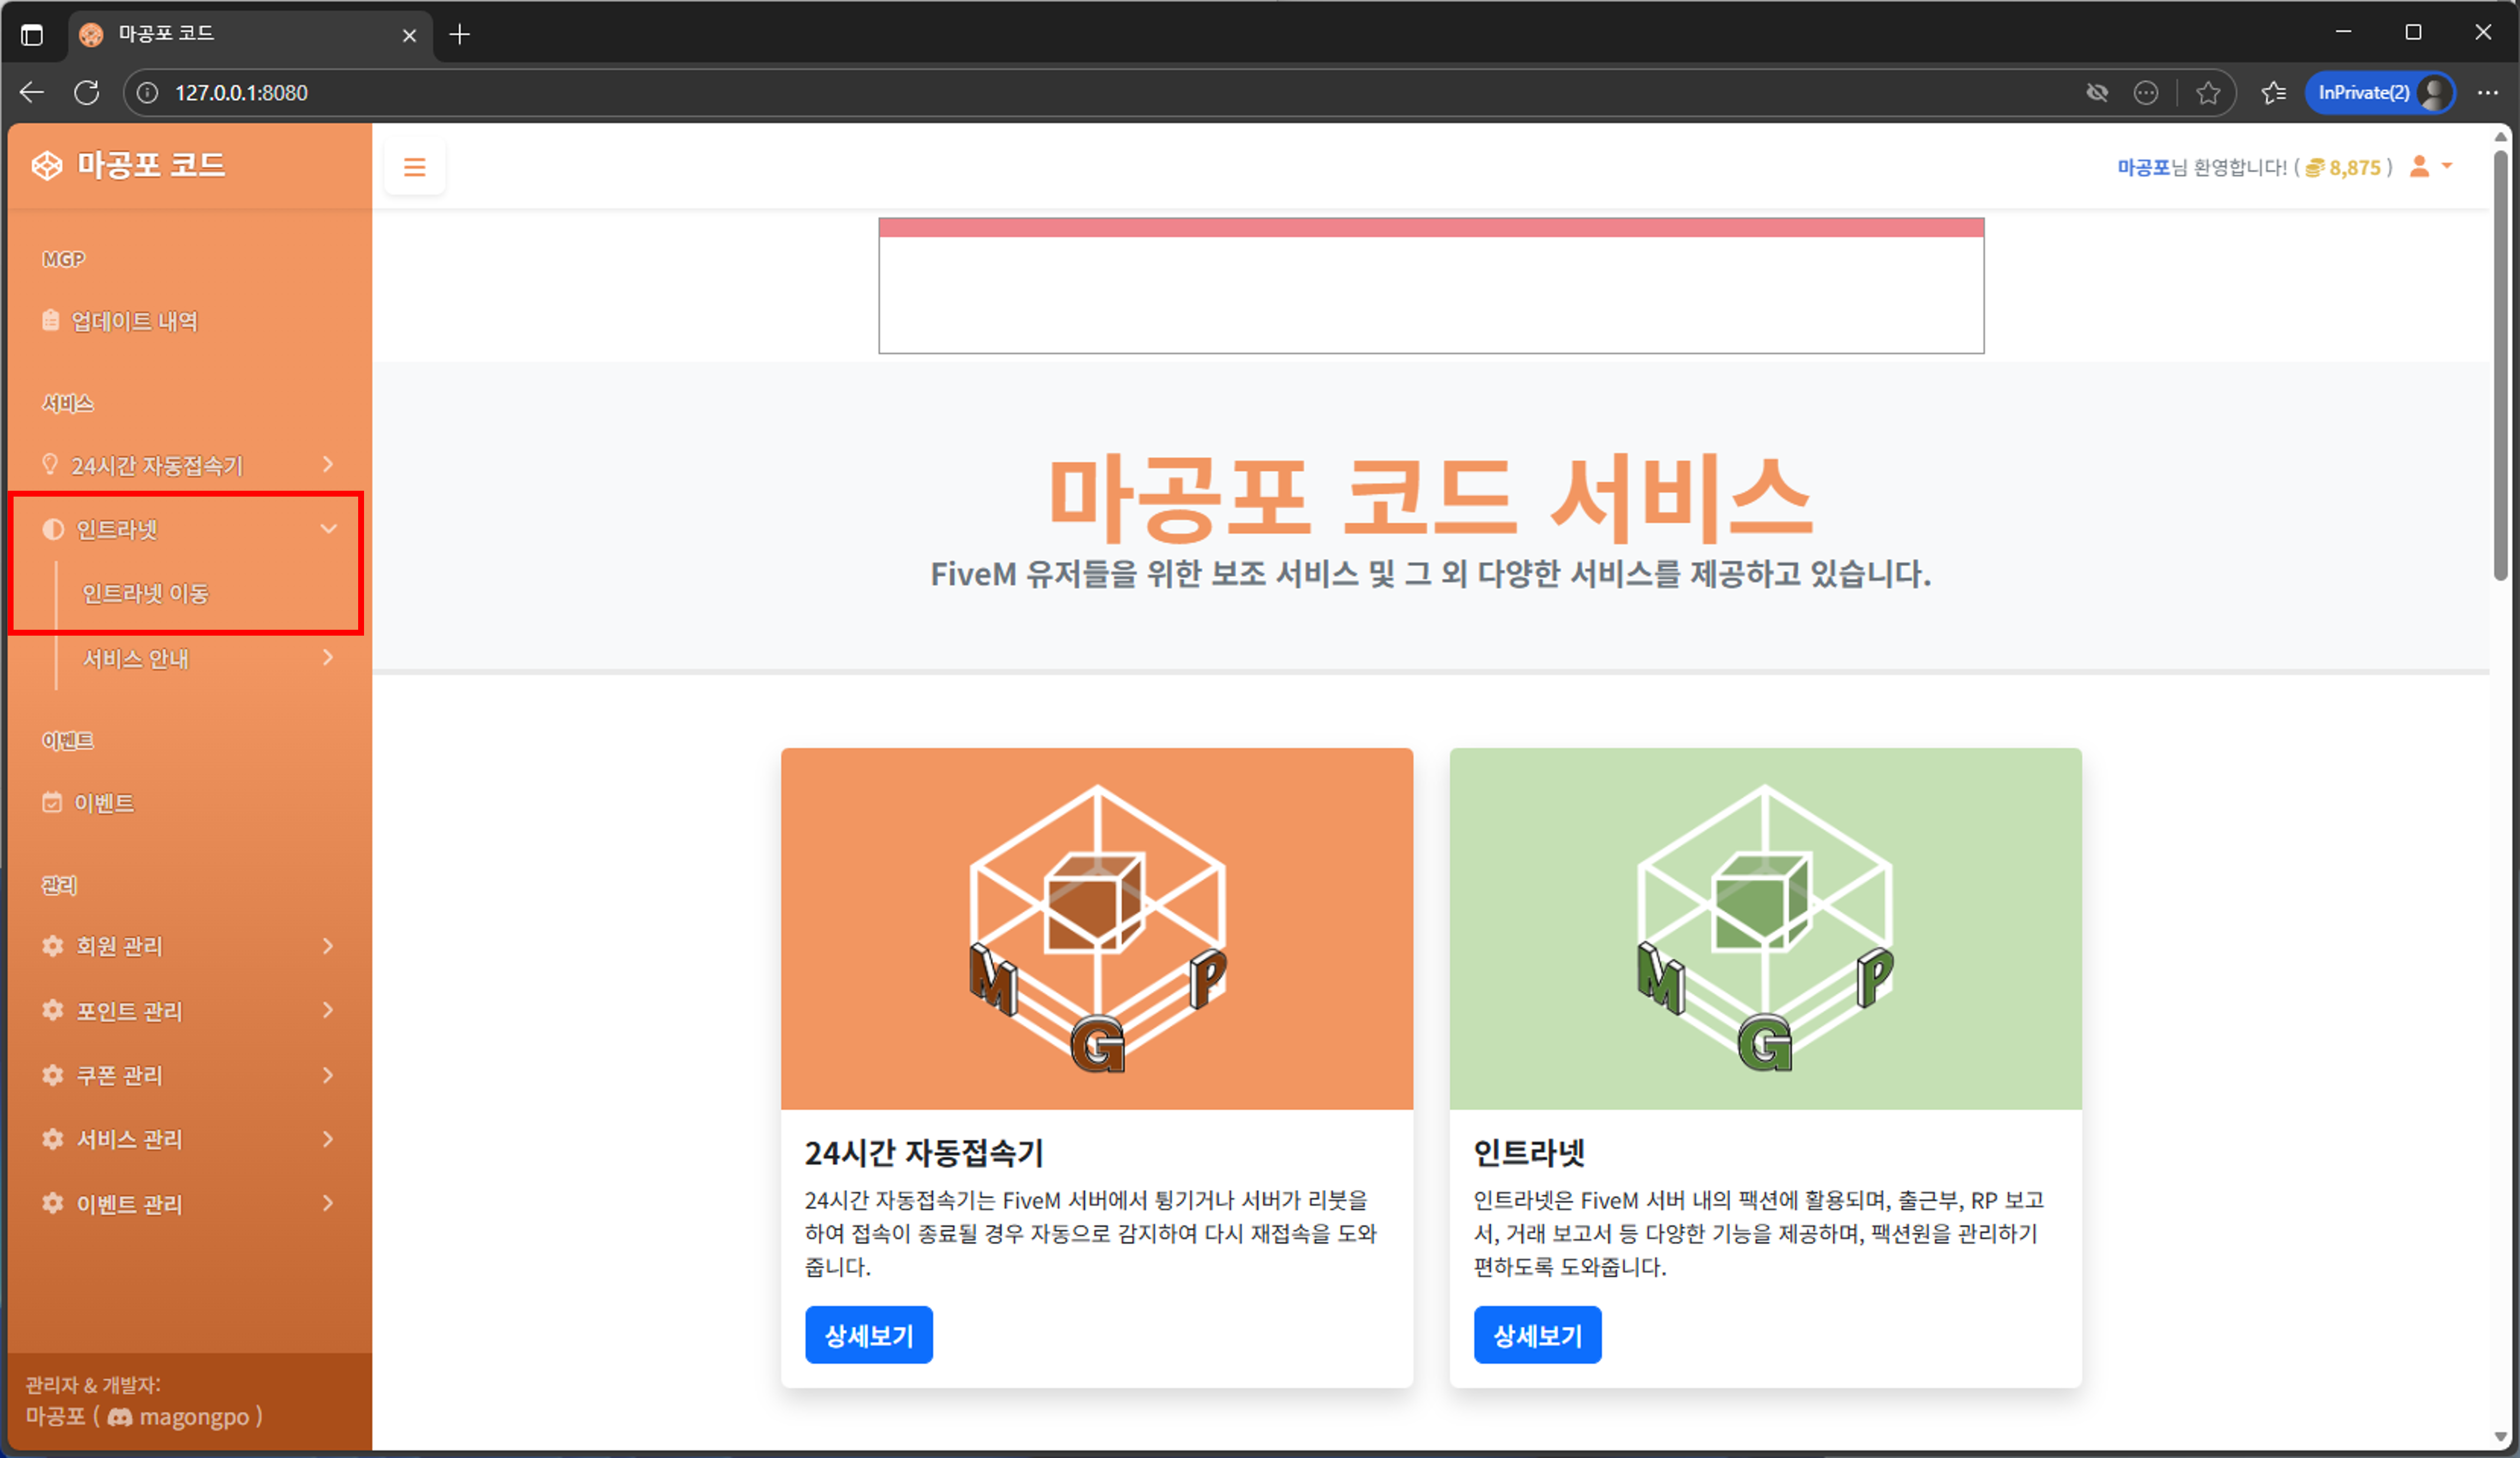Click the hamburger menu icon
2520x1458 pixels.
[x=415, y=167]
